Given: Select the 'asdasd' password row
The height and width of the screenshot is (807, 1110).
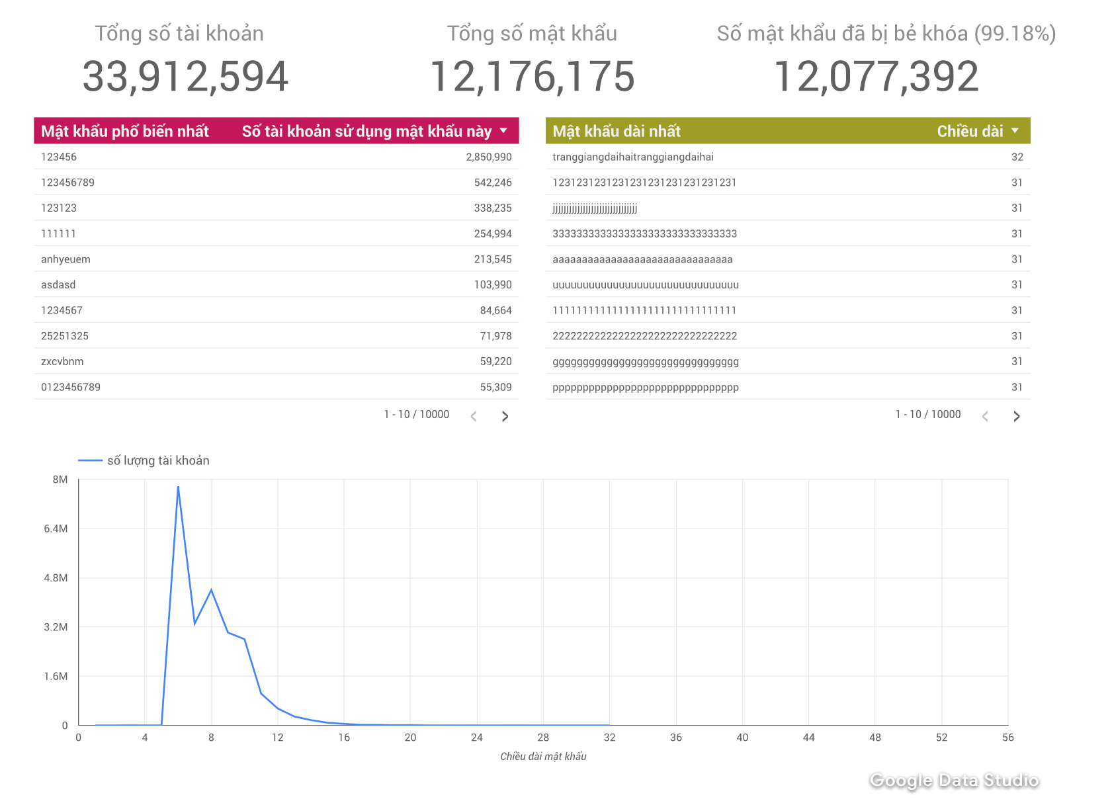Looking at the screenshot, I should point(277,284).
